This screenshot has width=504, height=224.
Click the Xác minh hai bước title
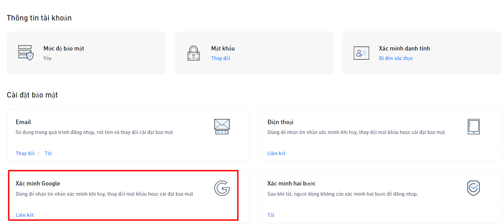(291, 183)
